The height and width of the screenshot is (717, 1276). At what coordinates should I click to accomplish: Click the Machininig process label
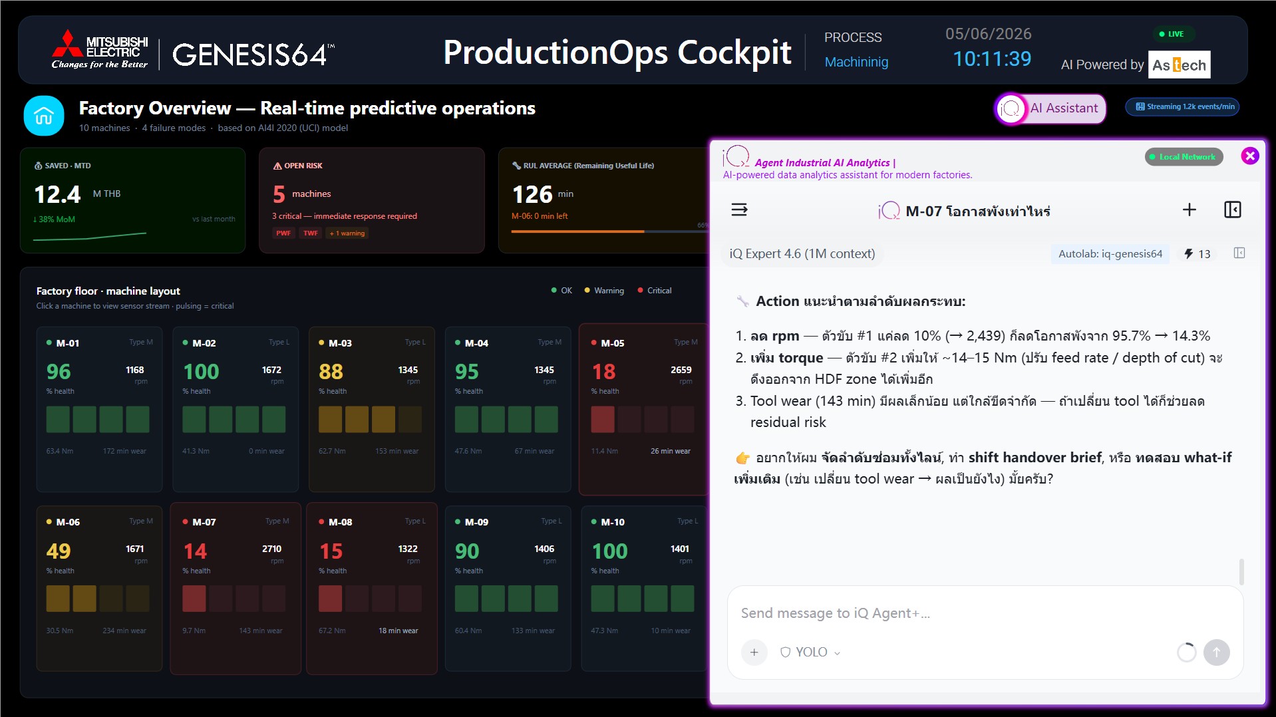[856, 62]
